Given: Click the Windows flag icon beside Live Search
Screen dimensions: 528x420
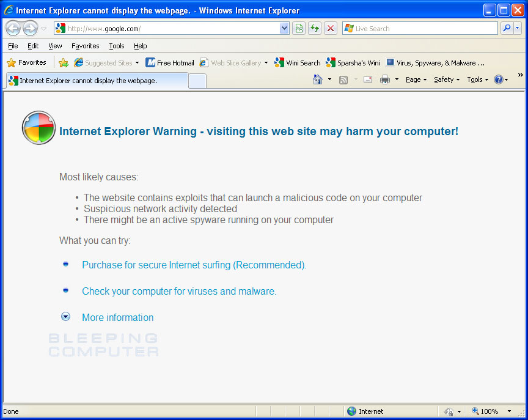Looking at the screenshot, I should point(349,28).
